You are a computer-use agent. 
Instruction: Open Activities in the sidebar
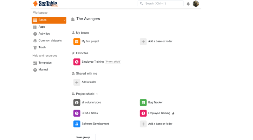point(44,34)
